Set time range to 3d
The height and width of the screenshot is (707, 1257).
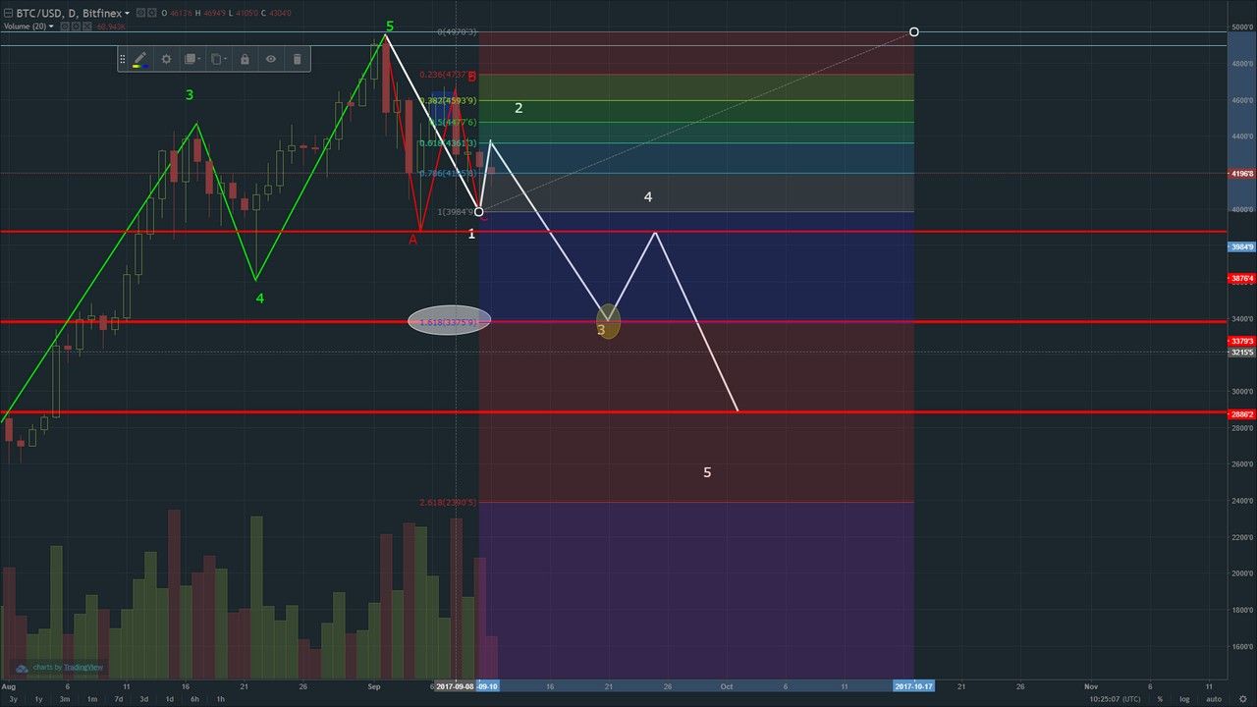point(143,699)
